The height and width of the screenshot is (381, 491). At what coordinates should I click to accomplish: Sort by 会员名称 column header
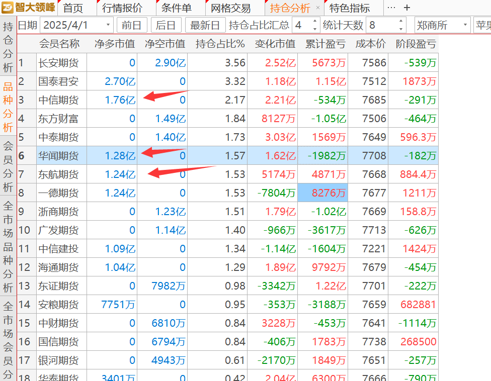coord(59,44)
